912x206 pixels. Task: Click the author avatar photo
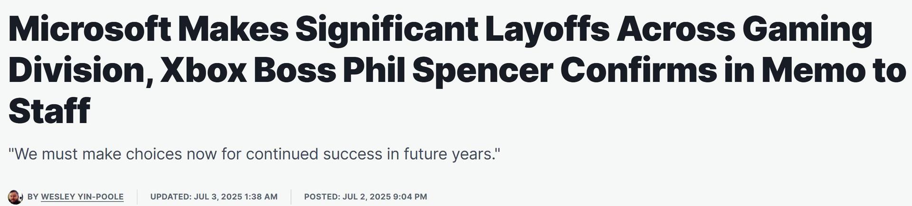[15, 197]
